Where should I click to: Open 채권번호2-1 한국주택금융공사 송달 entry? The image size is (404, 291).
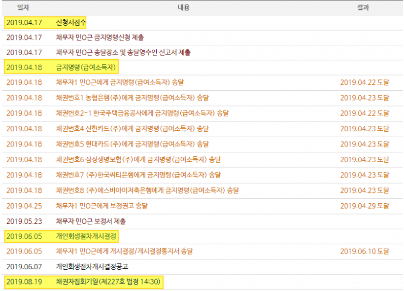(x=142, y=113)
